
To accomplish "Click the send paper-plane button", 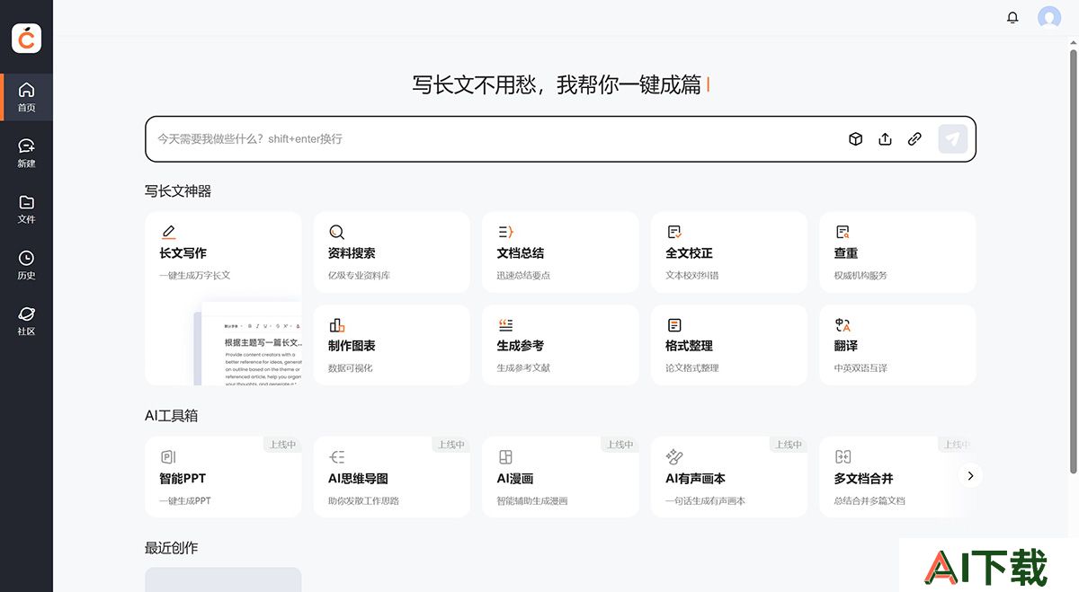I will 952,139.
